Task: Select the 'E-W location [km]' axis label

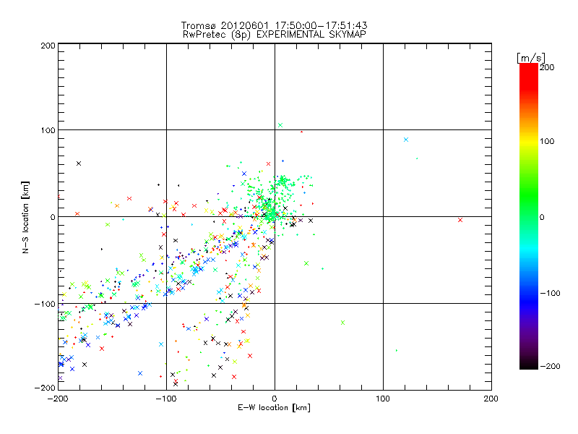Action: (x=274, y=407)
